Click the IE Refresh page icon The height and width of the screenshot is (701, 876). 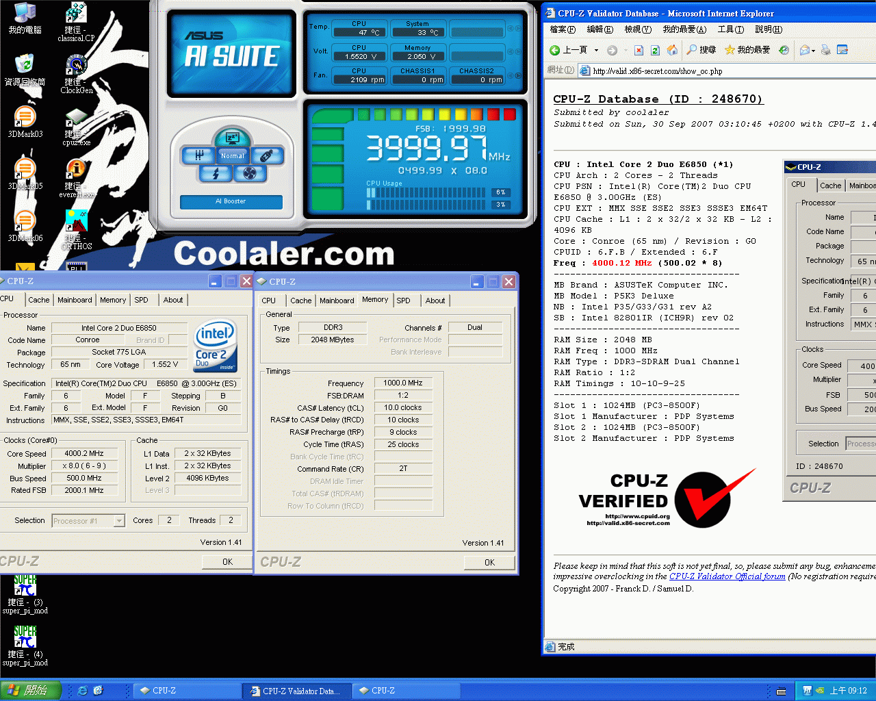click(655, 50)
